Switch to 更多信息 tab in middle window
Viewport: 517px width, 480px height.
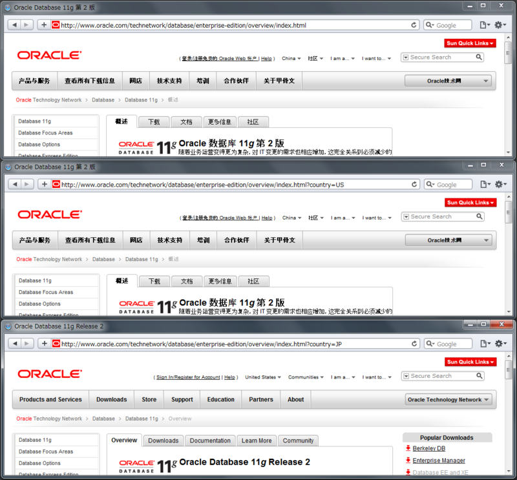point(220,281)
